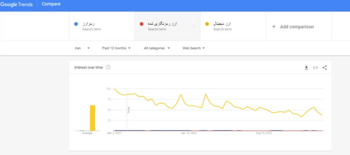Click the red dot of second search term
The image size is (350, 155).
142,24
